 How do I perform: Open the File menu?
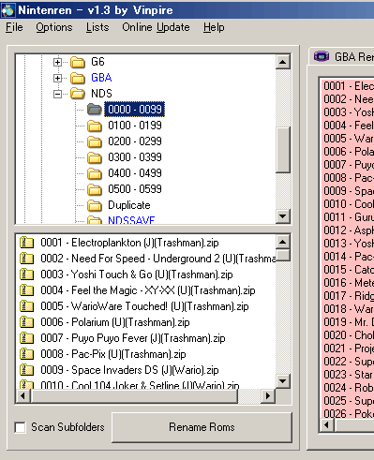click(x=14, y=27)
